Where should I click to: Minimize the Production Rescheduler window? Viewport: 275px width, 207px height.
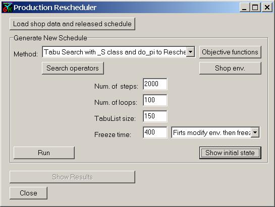click(x=244, y=8)
